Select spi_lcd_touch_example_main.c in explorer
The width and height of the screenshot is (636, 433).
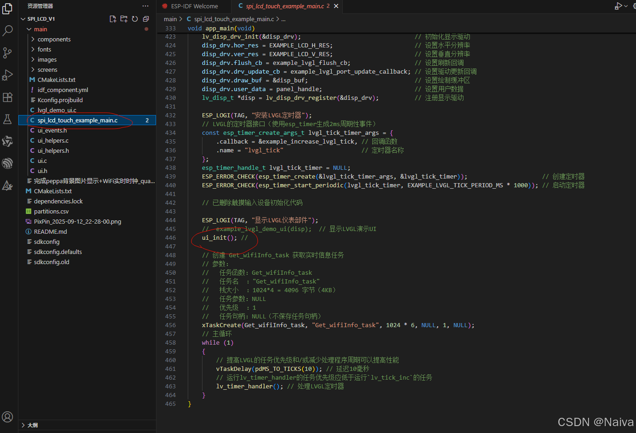click(x=87, y=120)
